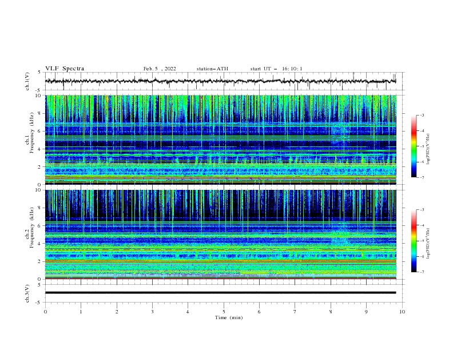Click the "-7" label on ch.1 colorbar
This screenshot has height=350, width=453.
pos(422,177)
